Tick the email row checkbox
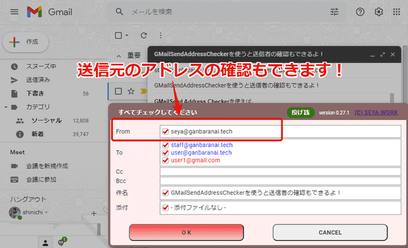This screenshot has height=248, width=408. pos(119,91)
